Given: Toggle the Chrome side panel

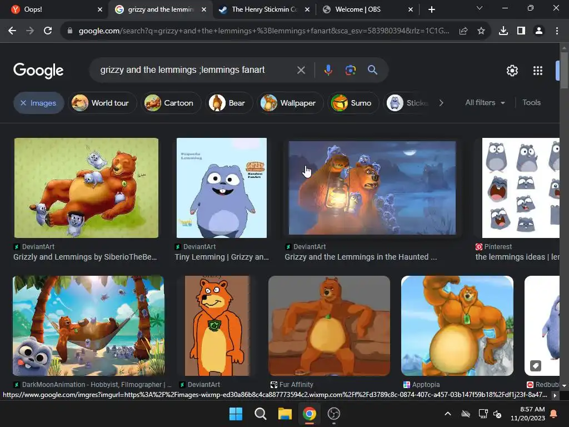Looking at the screenshot, I should (521, 31).
